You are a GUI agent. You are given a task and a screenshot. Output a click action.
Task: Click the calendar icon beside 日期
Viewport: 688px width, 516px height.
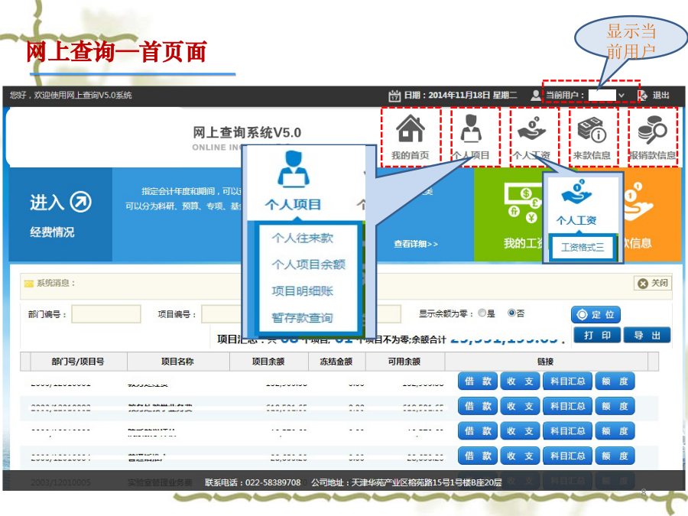pos(394,96)
